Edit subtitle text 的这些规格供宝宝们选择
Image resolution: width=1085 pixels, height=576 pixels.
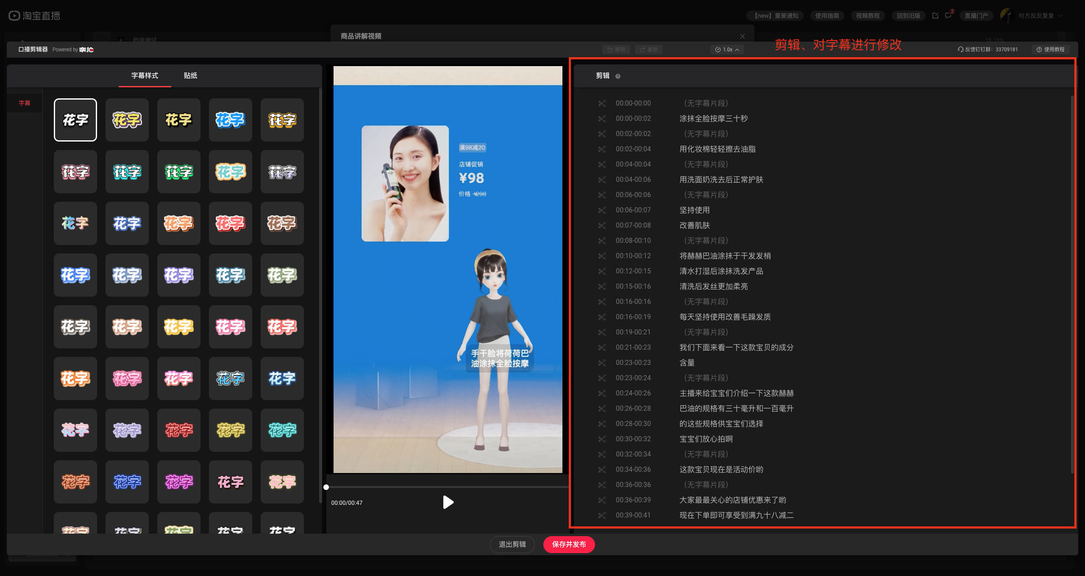tap(721, 424)
